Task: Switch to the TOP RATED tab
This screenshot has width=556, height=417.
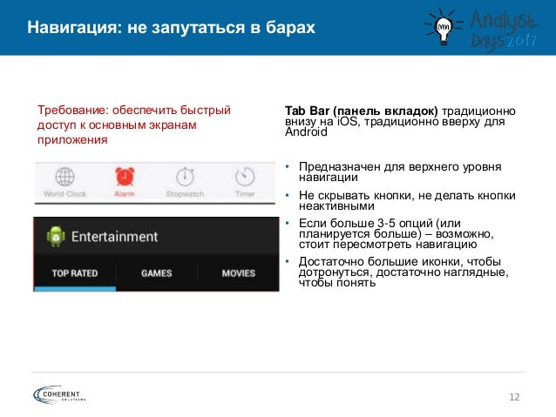Action: click(x=75, y=273)
